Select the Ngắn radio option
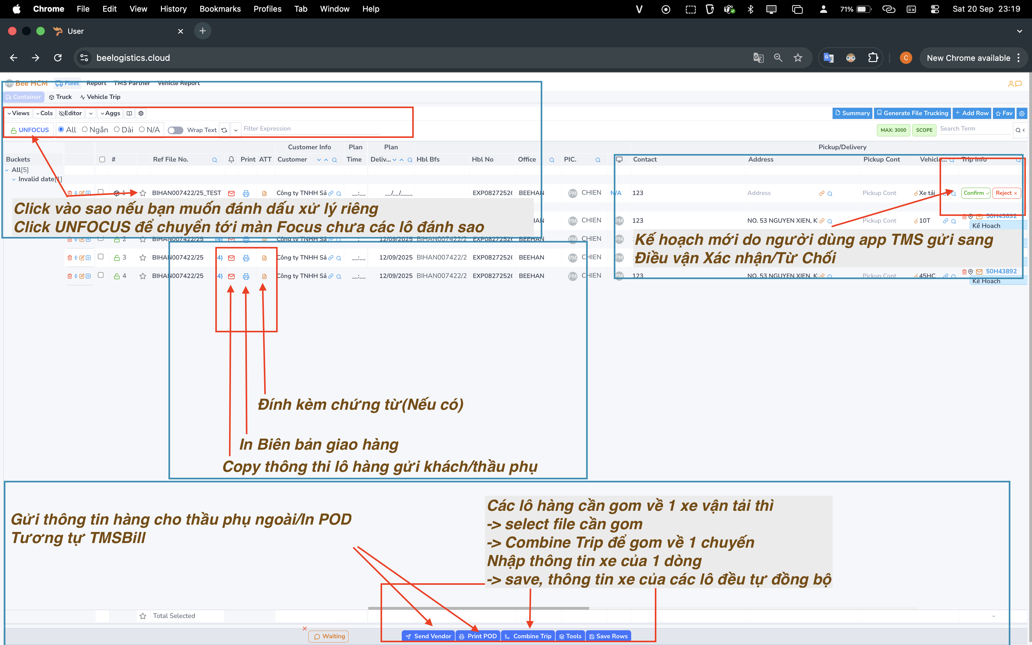Image resolution: width=1032 pixels, height=645 pixels. (85, 130)
